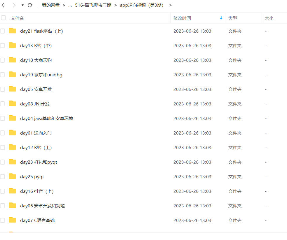This screenshot has height=240, width=287.
Task: Open 516-路飞爬虫三期 breadcrumb folder
Action: pos(93,5)
